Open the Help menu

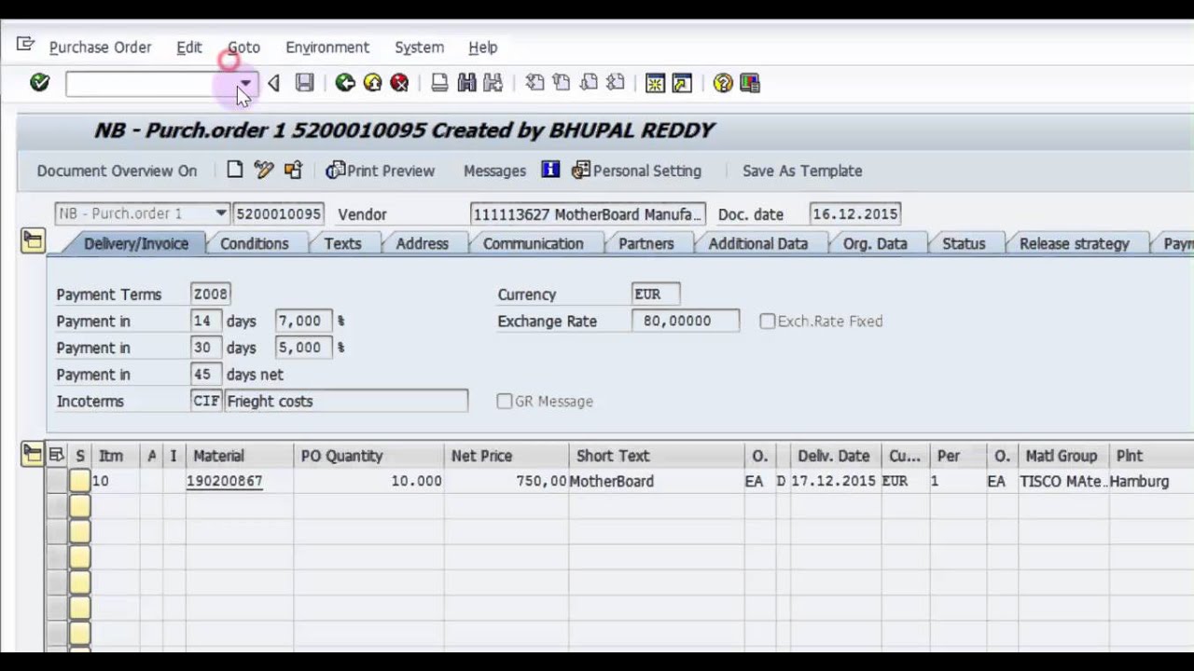click(x=482, y=47)
